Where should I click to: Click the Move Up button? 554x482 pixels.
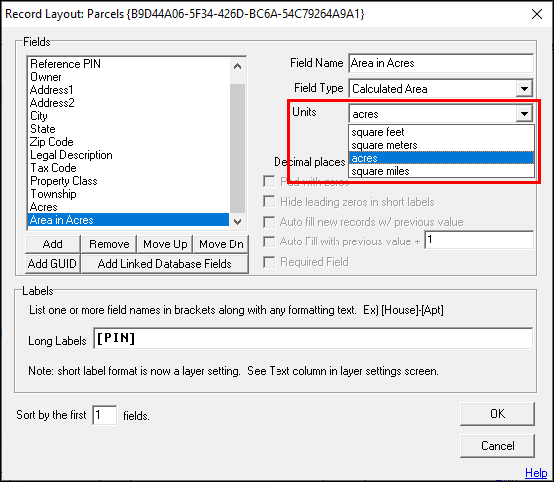point(165,244)
